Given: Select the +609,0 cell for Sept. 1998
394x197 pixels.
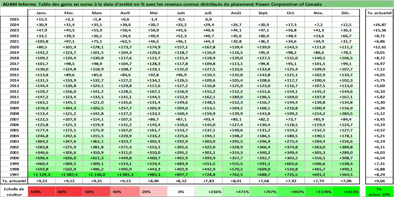Looking at the screenshot, I should pyautogui.click(x=264, y=169).
